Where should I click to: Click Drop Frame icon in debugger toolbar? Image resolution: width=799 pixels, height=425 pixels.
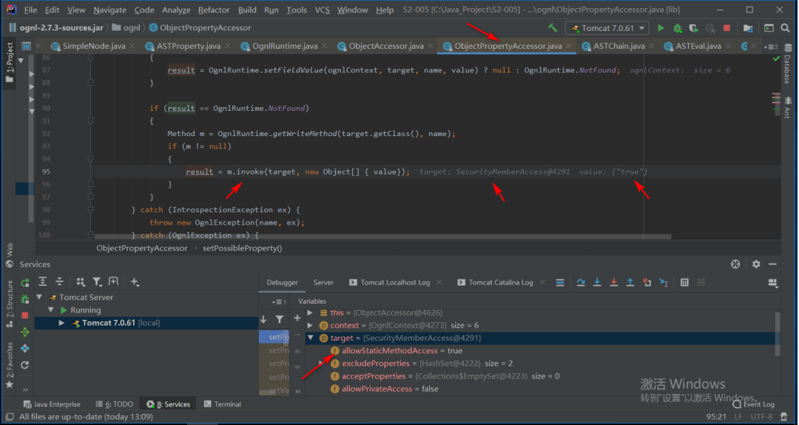click(x=647, y=282)
